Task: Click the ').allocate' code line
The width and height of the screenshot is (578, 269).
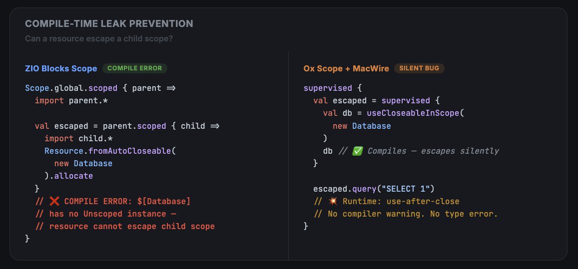Action: (x=68, y=176)
